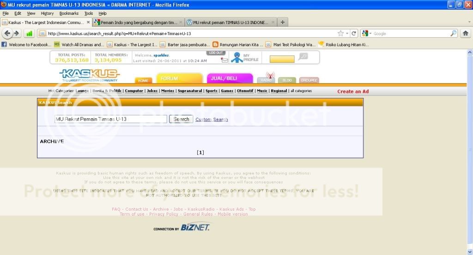Open the Radio antenna button
The image size is (473, 255).
click(266, 78)
